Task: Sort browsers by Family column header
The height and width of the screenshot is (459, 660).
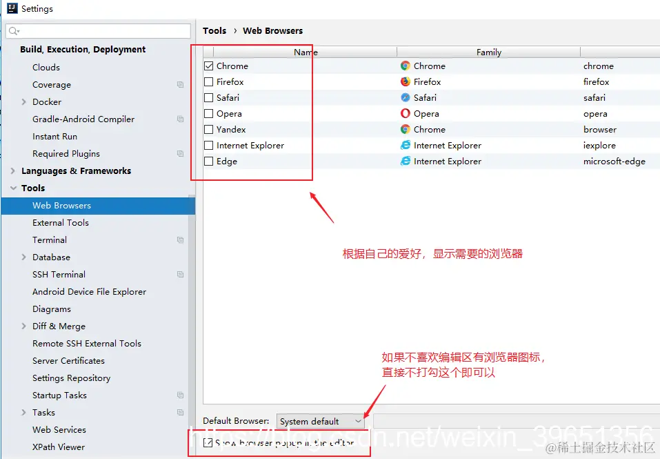Action: coord(489,52)
